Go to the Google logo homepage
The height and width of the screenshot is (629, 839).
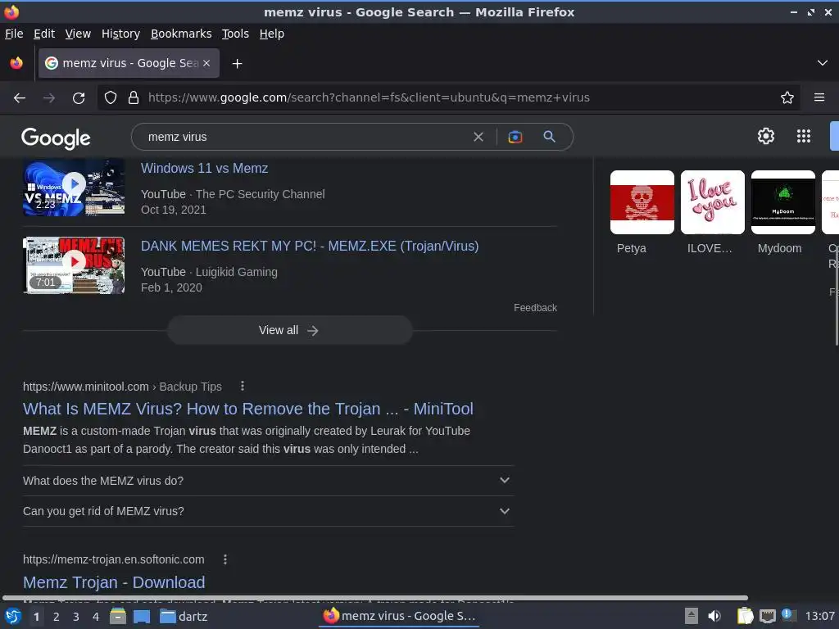coord(56,138)
